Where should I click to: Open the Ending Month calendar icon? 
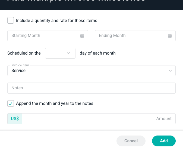[170, 36]
